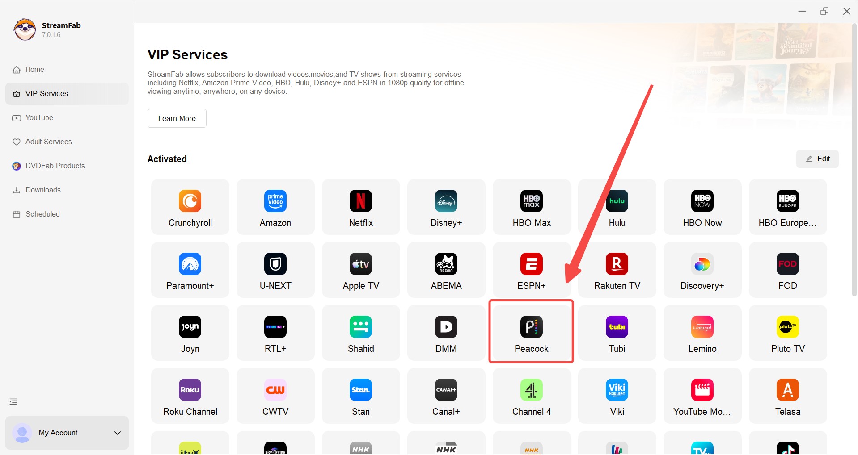Switch to the YouTube sidebar item
Viewport: 858px width, 455px height.
39,117
